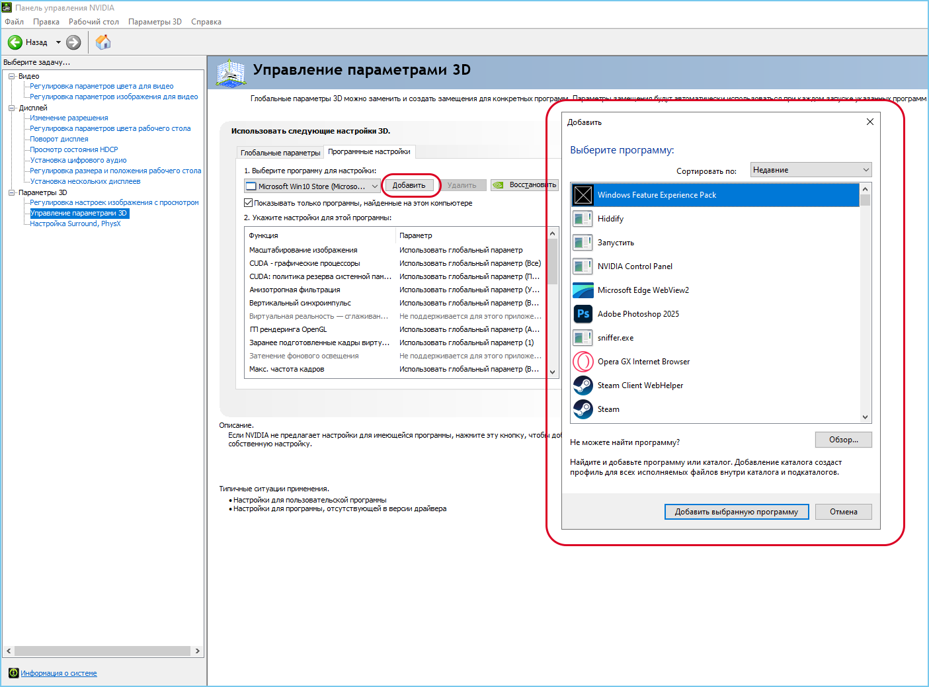Close the Добавить dialog
This screenshot has width=929, height=687.
coord(870,122)
